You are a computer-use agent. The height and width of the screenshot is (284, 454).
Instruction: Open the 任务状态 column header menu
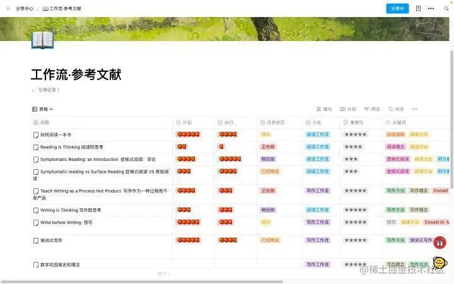(x=280, y=122)
